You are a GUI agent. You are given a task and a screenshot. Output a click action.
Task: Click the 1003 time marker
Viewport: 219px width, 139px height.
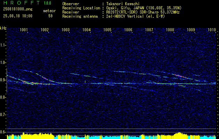pyautogui.click(x=65, y=30)
